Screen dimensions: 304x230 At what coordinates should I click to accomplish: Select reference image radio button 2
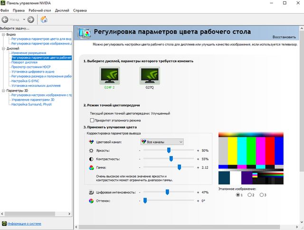pyautogui.click(x=250, y=195)
